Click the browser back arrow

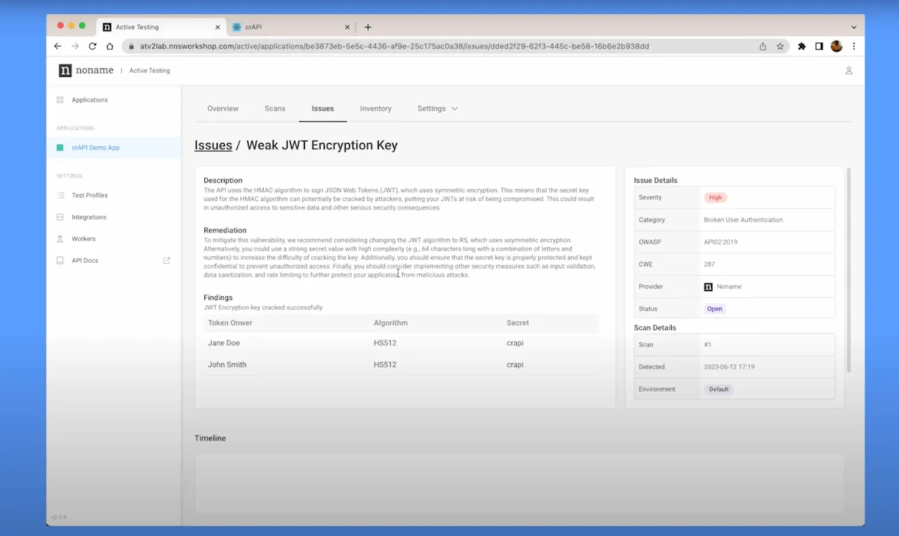(x=58, y=46)
